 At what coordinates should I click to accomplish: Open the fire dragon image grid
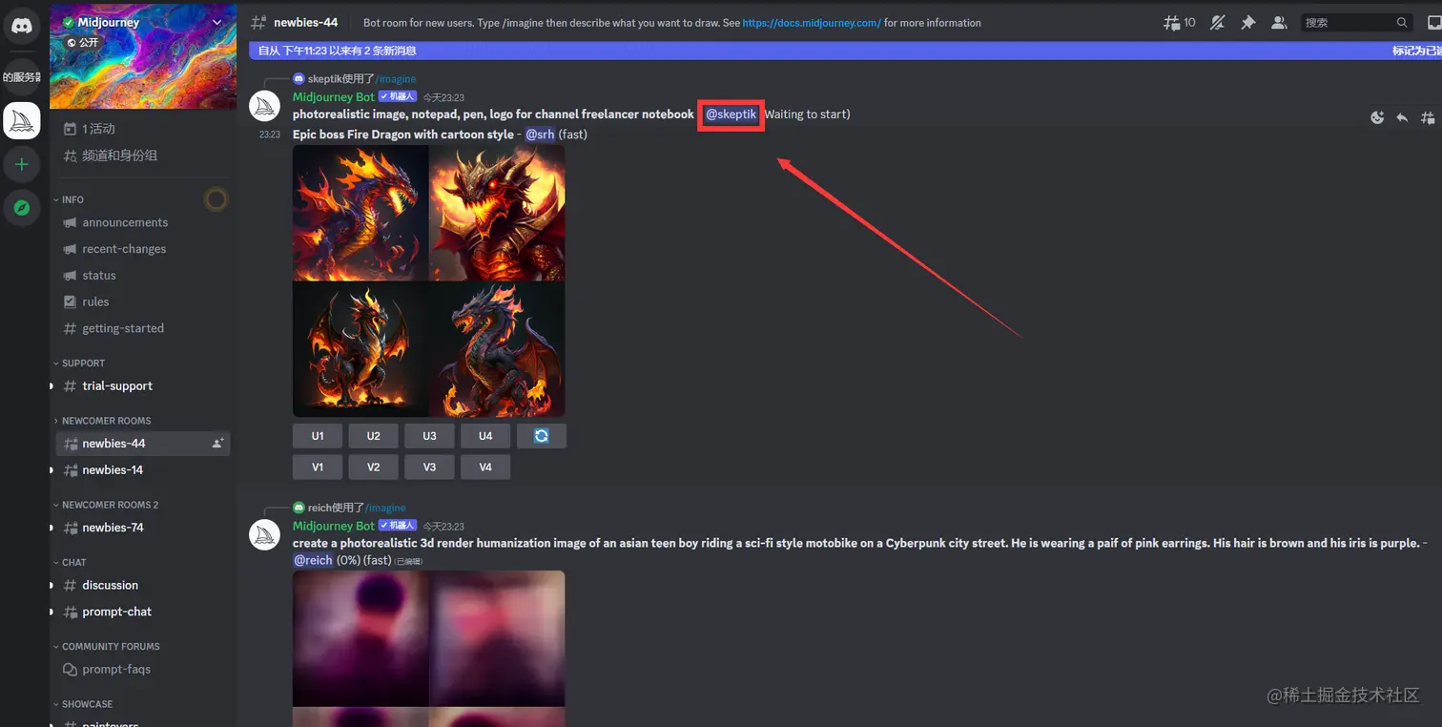[429, 281]
